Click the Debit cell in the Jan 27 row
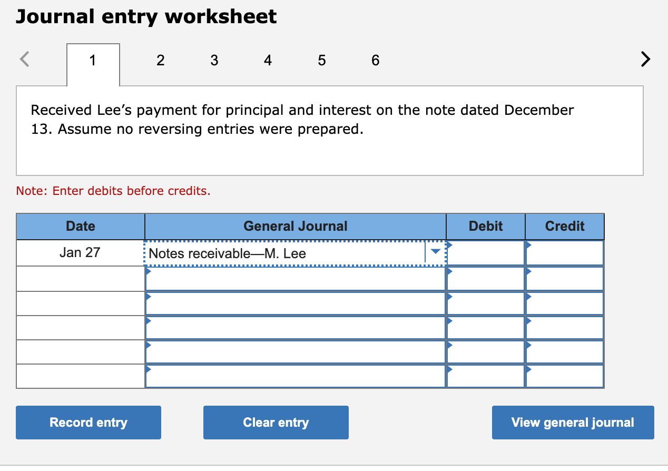Image resolution: width=668 pixels, height=471 pixels. click(x=486, y=253)
